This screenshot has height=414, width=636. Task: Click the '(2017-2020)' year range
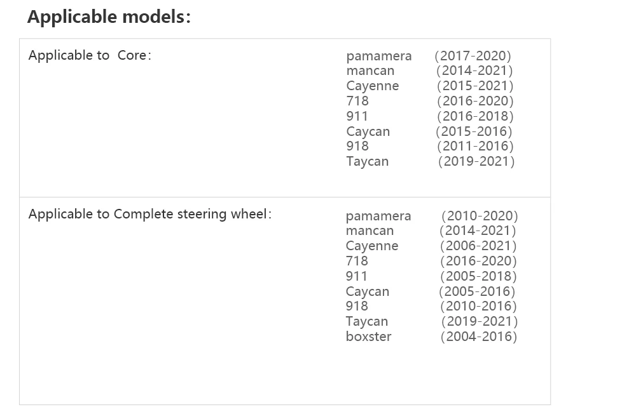[x=473, y=56]
